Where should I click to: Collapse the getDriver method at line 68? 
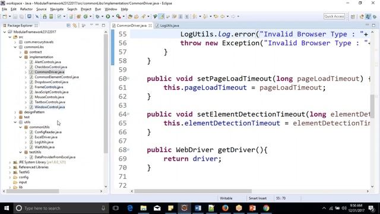(128, 150)
